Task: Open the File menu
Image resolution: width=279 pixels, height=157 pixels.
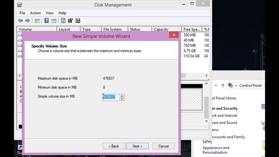Action: click(x=22, y=13)
